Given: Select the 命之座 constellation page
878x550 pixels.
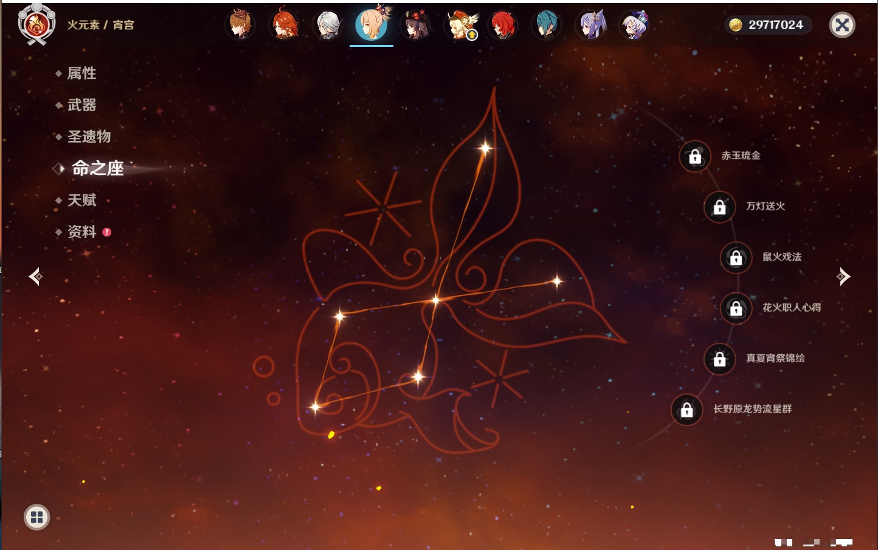Looking at the screenshot, I should [98, 168].
